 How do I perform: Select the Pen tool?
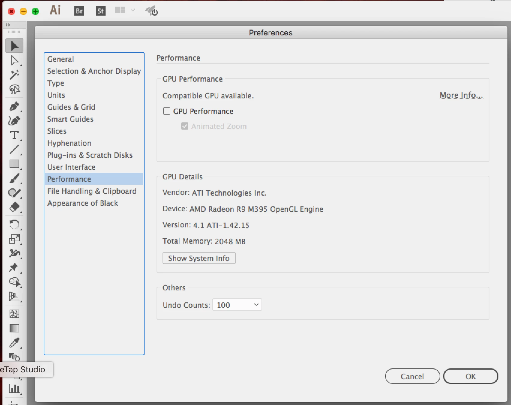point(14,106)
